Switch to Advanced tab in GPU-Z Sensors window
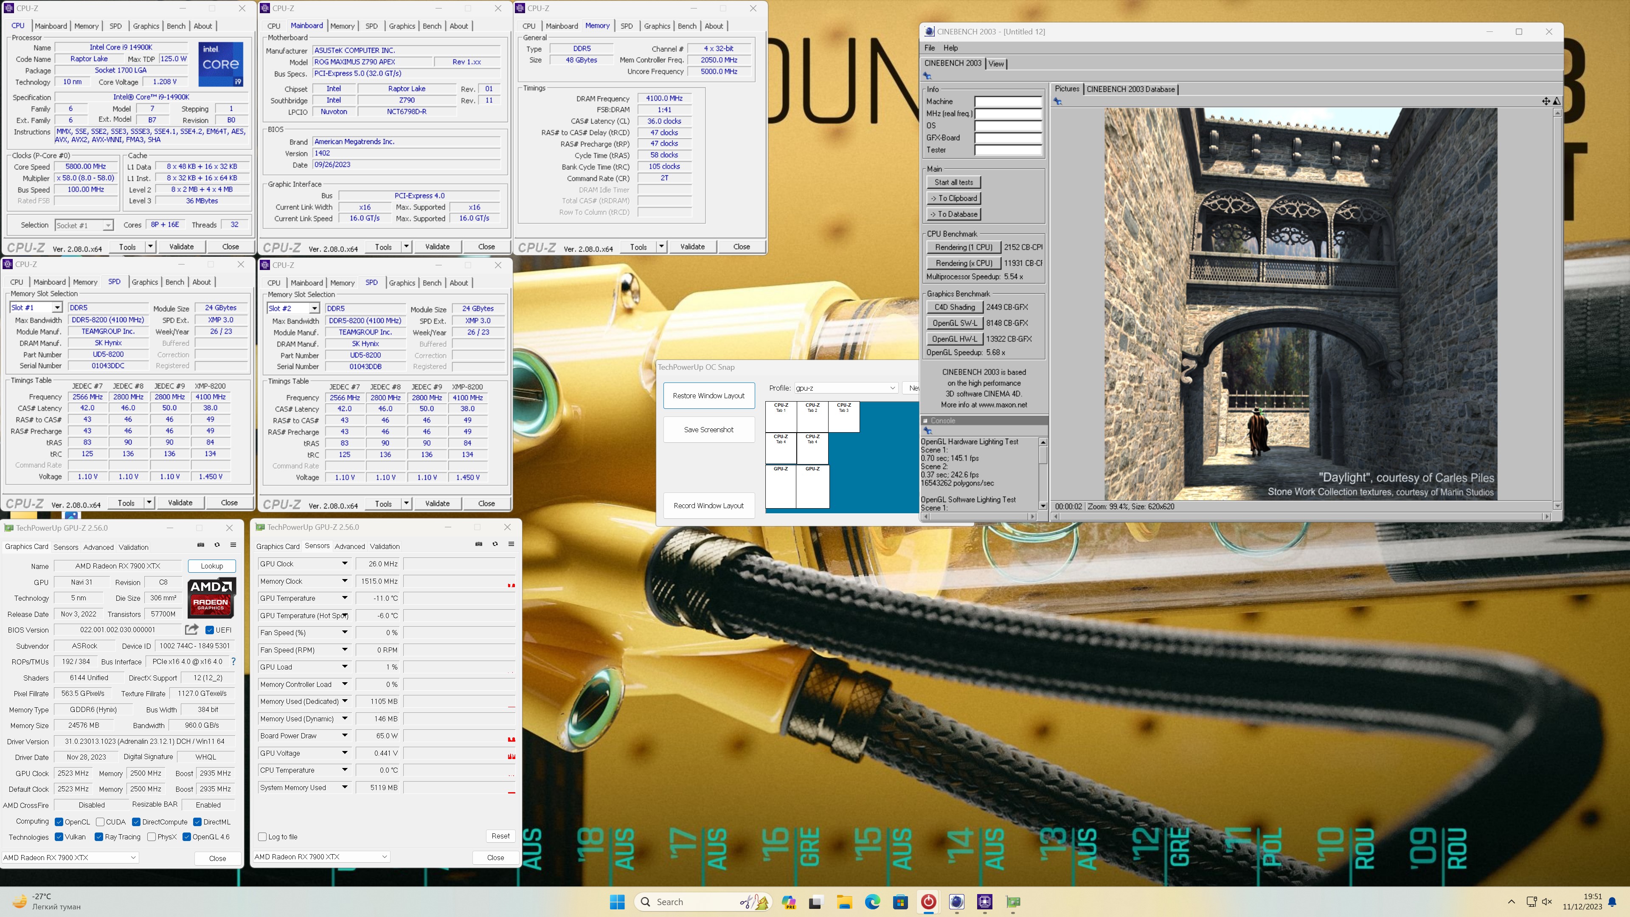Viewport: 1630px width, 917px height. (x=350, y=546)
